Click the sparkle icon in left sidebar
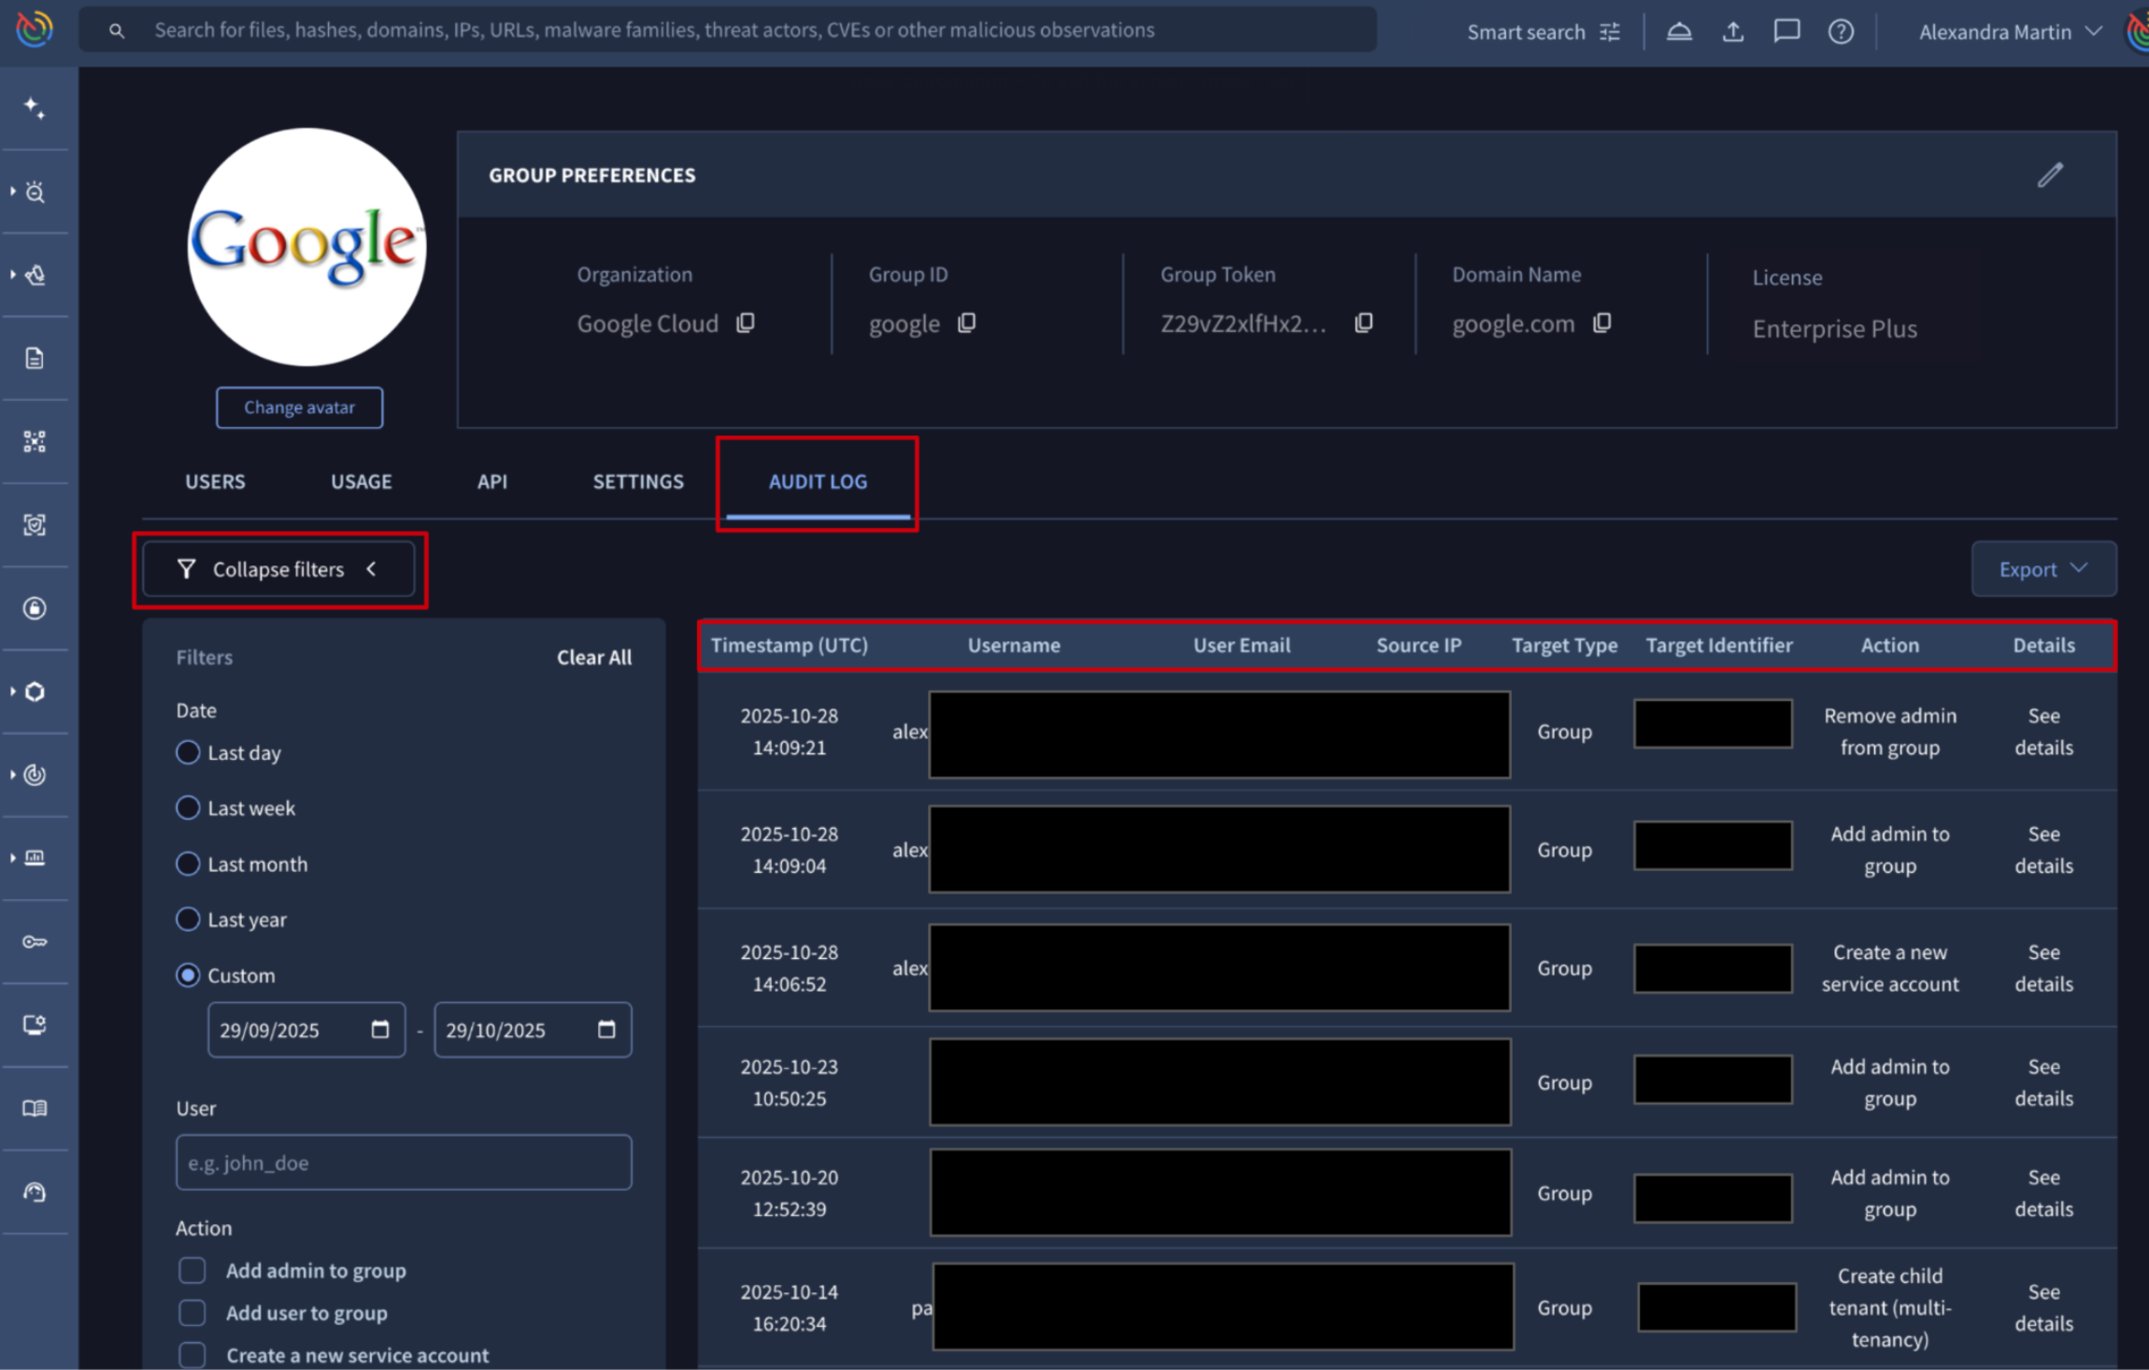This screenshot has height=1370, width=2149. 35,107
